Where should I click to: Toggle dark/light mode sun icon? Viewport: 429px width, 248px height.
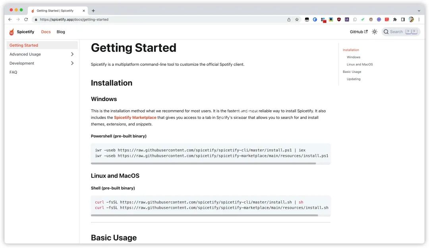[375, 32]
